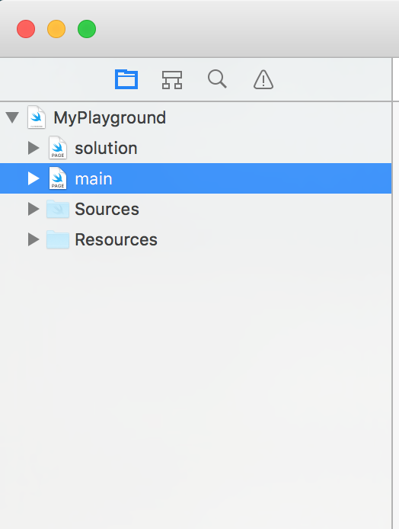Select the Resources label in navigator
Screen dimensions: 399x529
(116, 239)
